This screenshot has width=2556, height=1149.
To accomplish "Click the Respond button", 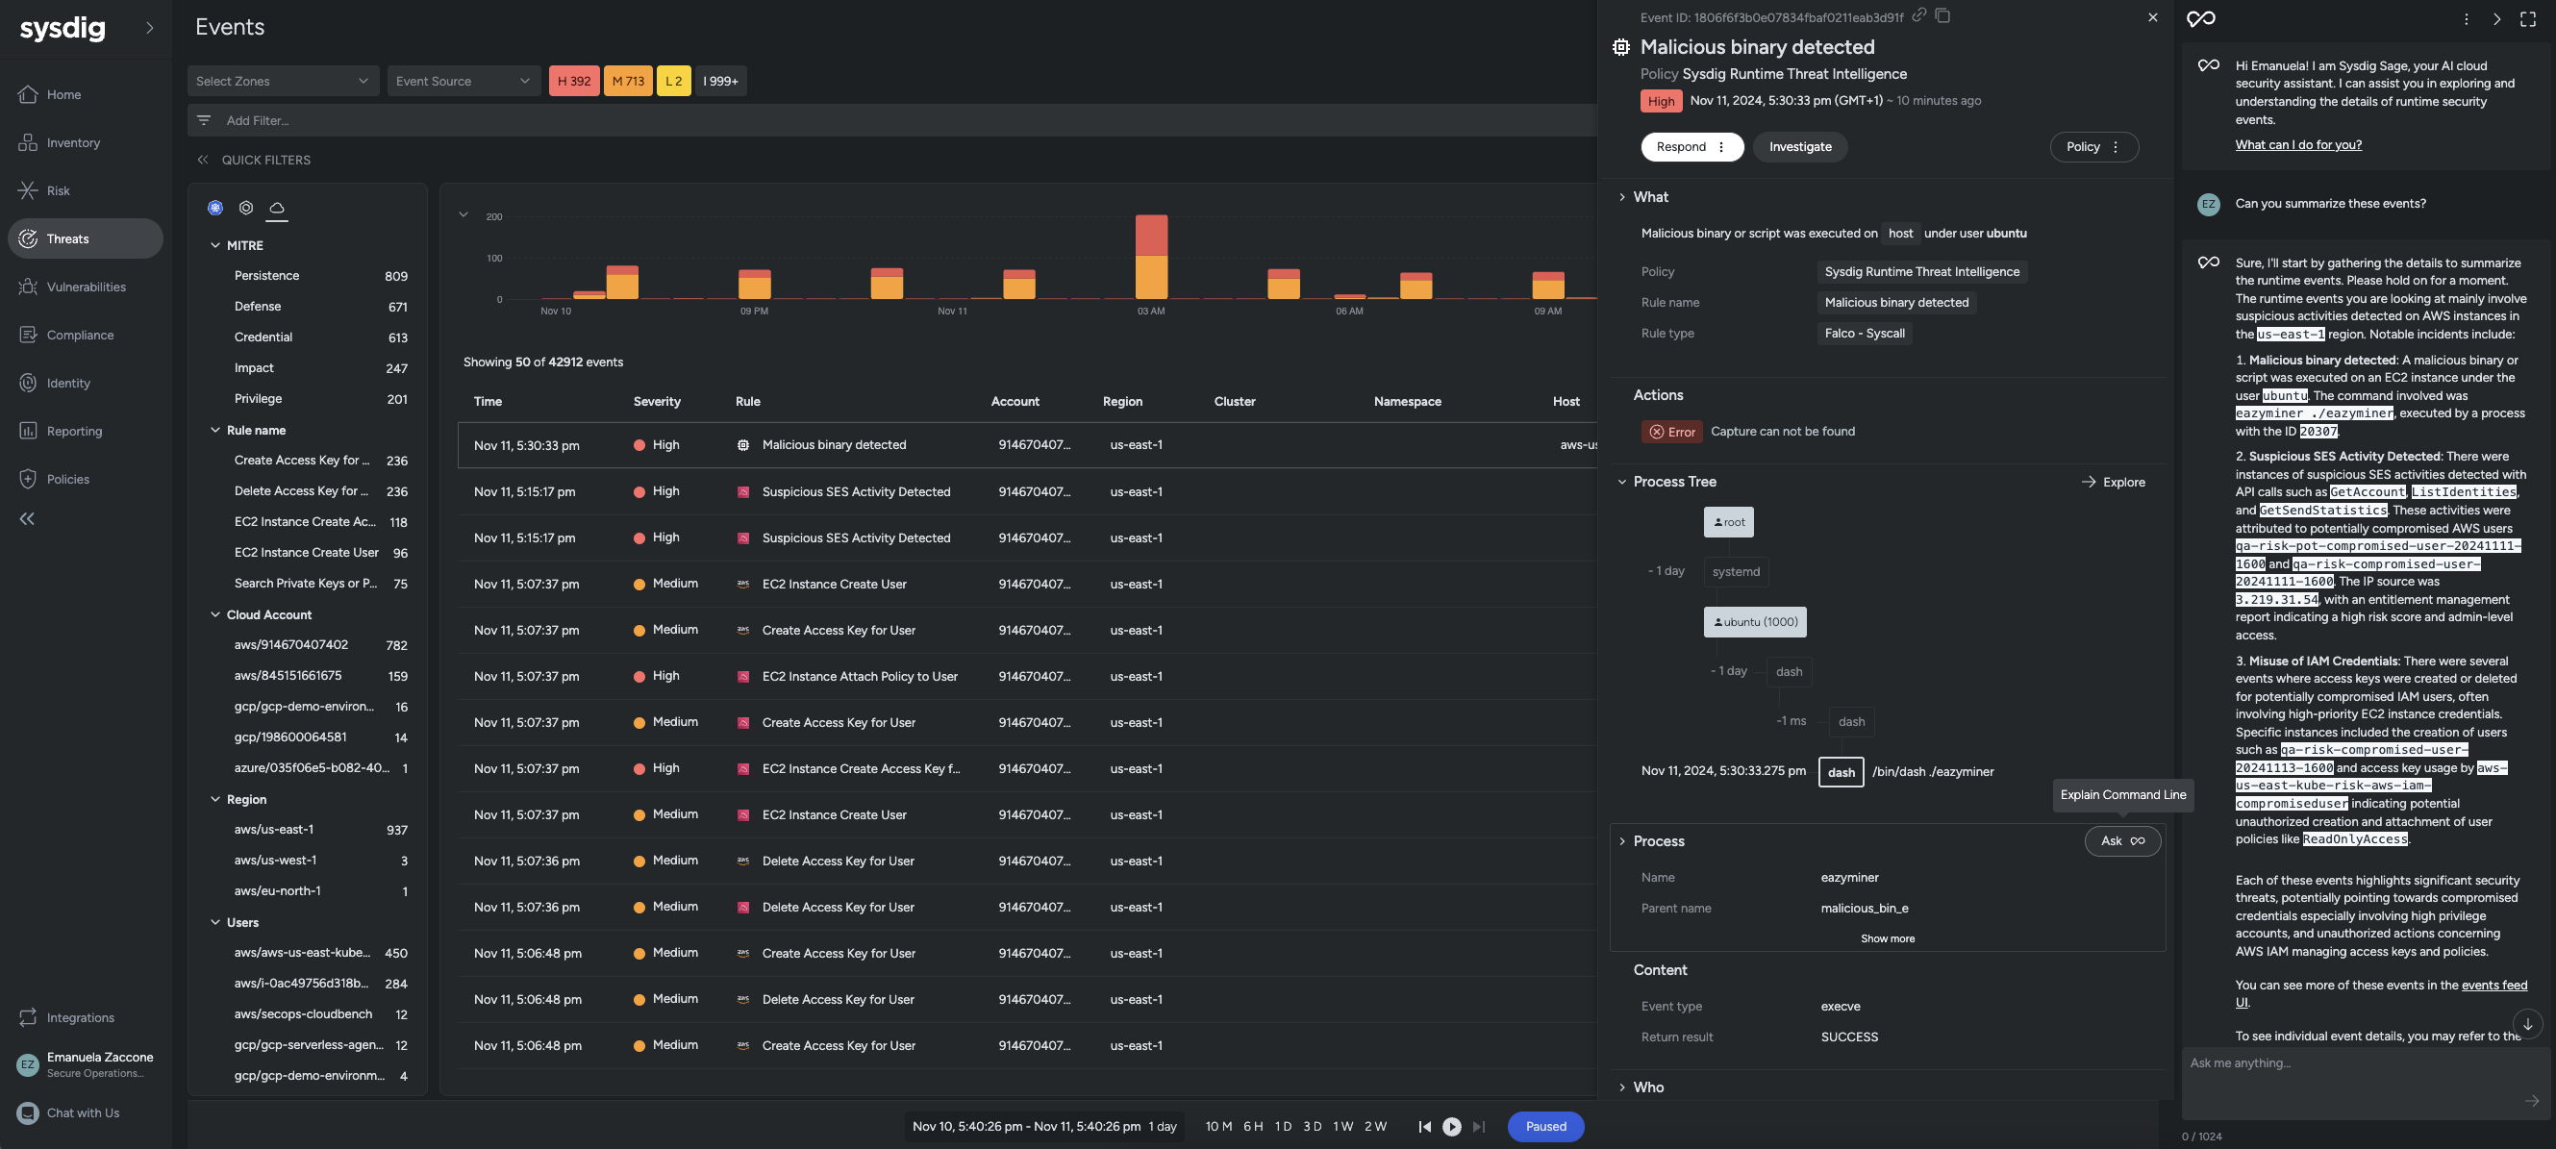I will point(1691,147).
